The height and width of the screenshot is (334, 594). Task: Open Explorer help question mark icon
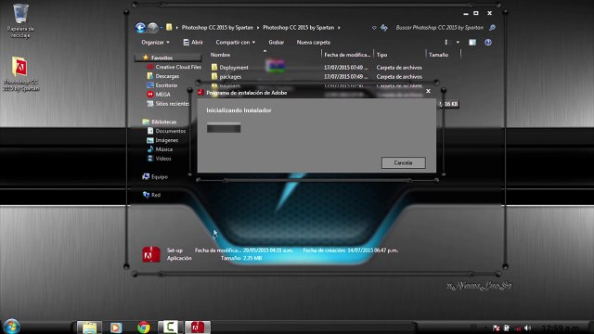click(x=488, y=43)
